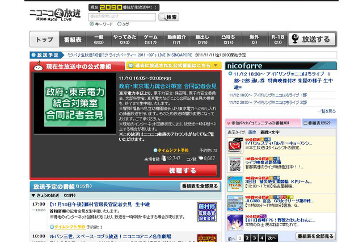
Task: Open the ゲーム category tab
Action: 151,39
